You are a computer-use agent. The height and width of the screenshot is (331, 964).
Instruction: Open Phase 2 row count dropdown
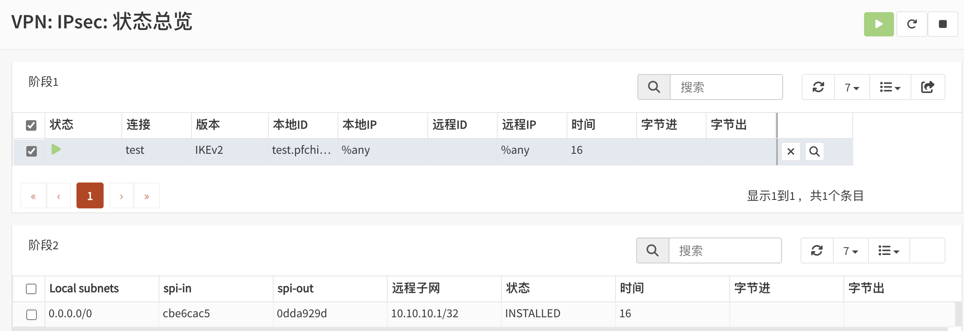pyautogui.click(x=850, y=250)
